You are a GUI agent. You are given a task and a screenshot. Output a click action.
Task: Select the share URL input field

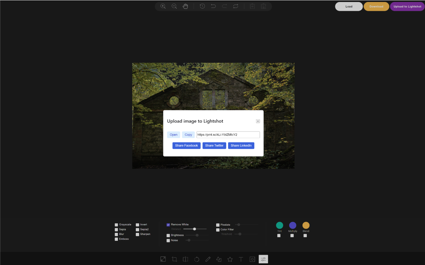coord(228,134)
